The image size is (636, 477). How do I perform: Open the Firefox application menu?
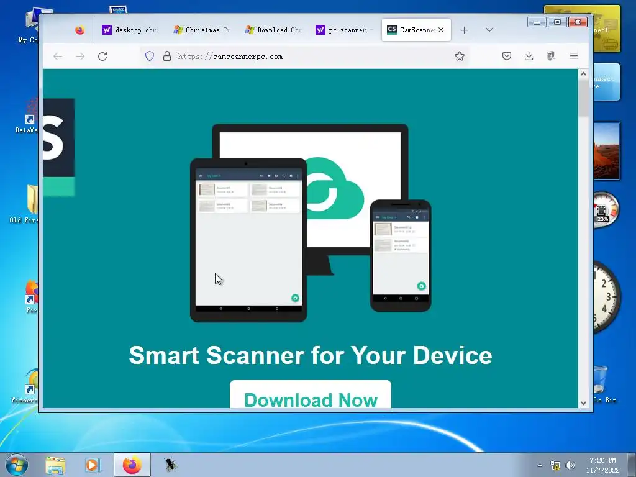(x=573, y=56)
